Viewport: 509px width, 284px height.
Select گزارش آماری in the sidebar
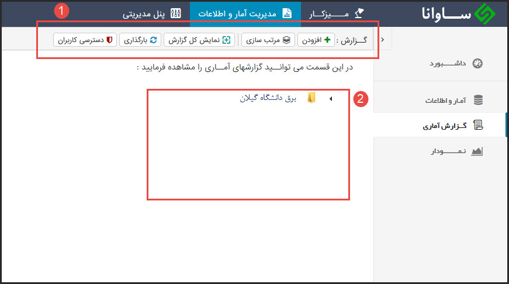click(x=441, y=125)
